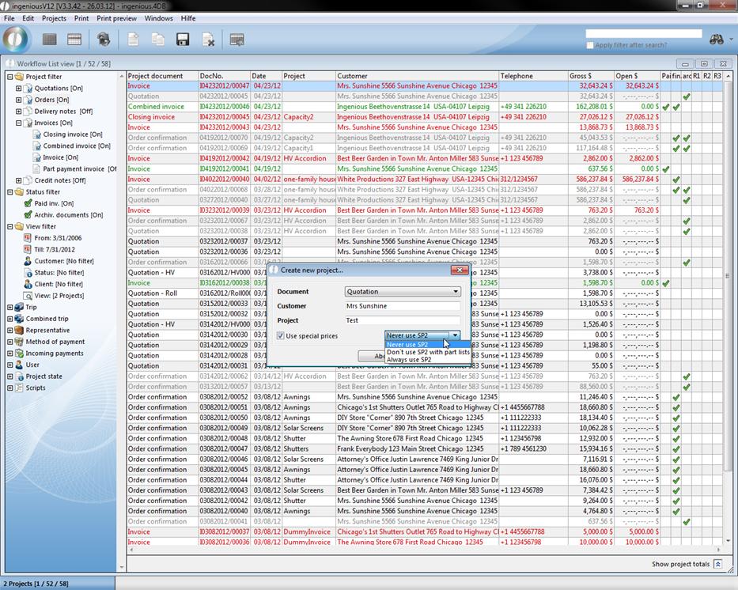Viewport: 738px width, 590px height.
Task: Click the binoculars search icon
Action: [x=717, y=39]
